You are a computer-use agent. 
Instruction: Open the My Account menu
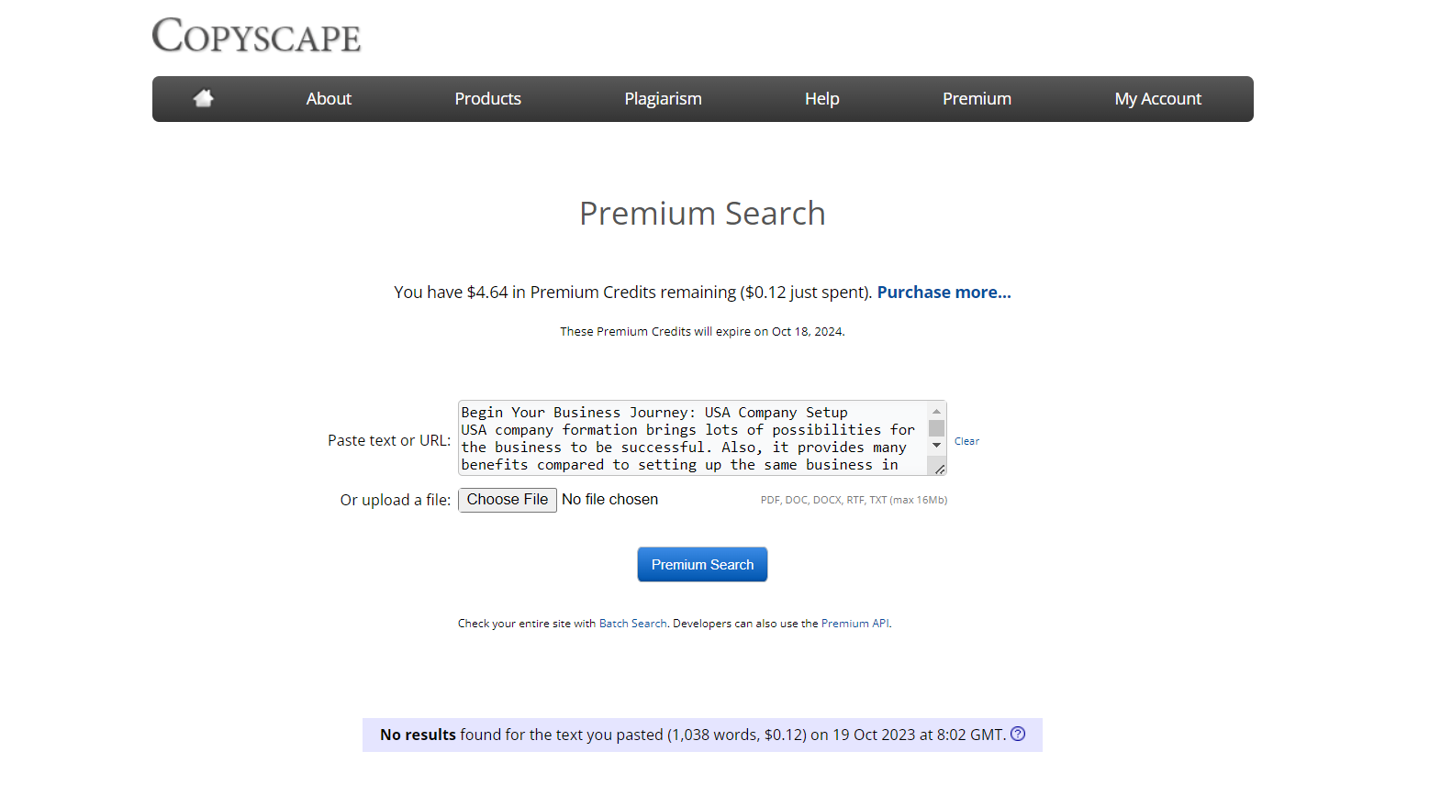[x=1157, y=99]
